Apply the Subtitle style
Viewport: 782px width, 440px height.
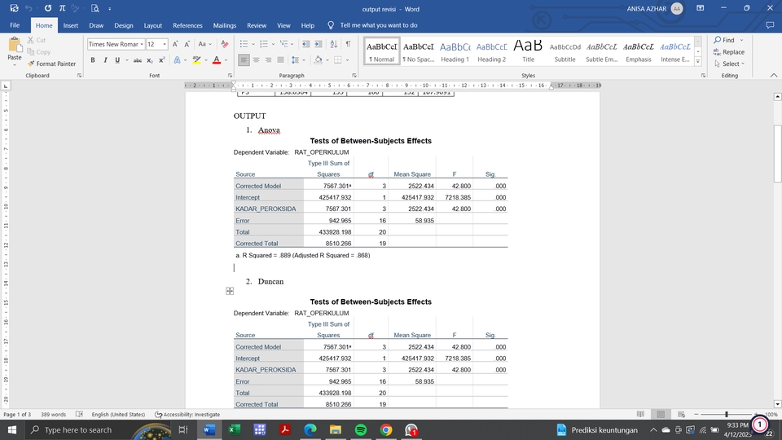[565, 51]
